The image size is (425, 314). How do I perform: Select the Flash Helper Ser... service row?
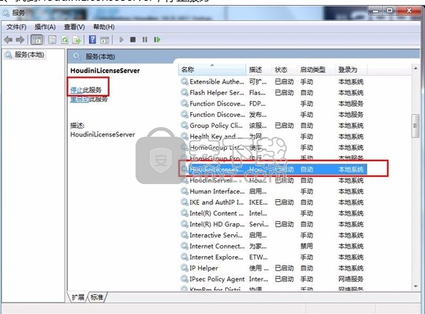tap(272, 93)
